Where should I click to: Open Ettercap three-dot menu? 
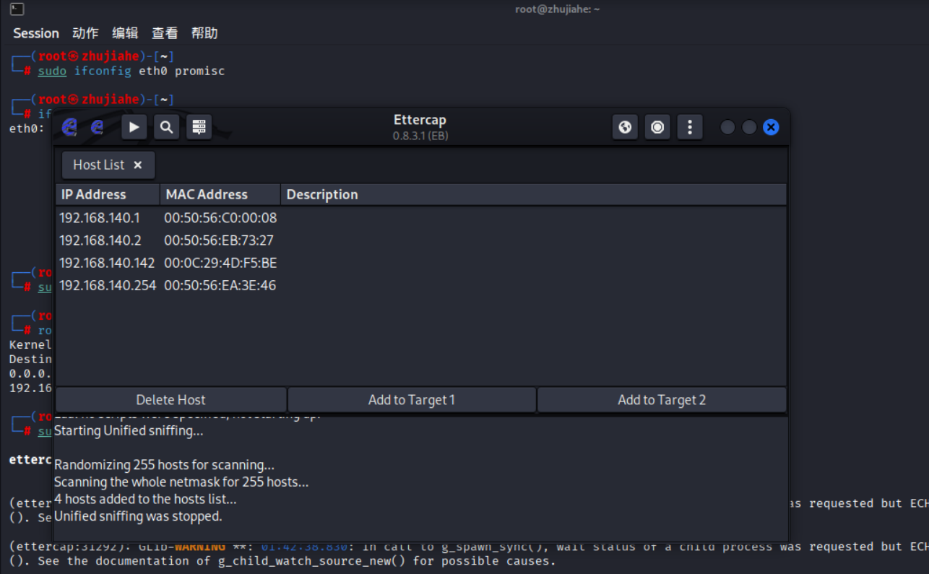point(690,127)
